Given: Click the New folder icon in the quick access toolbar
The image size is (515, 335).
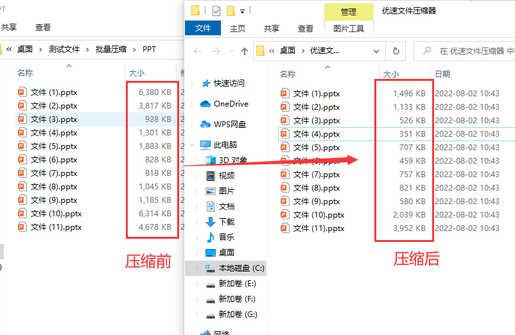Looking at the screenshot, I should [231, 10].
